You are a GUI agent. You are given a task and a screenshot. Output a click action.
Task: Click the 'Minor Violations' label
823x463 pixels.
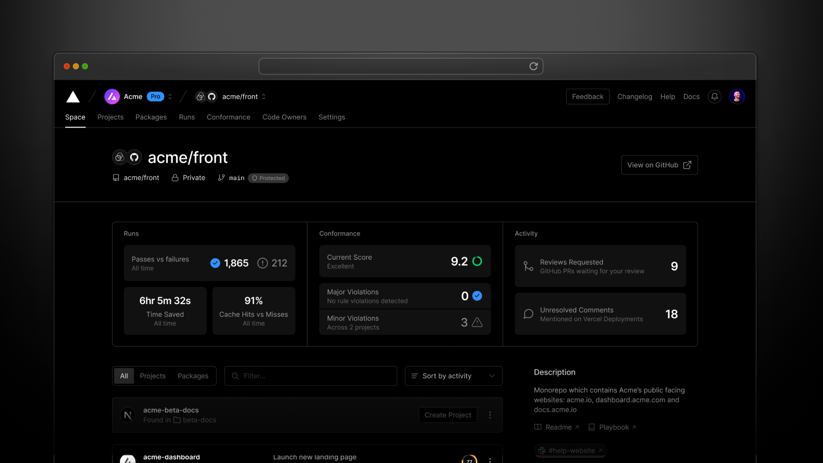tap(353, 318)
